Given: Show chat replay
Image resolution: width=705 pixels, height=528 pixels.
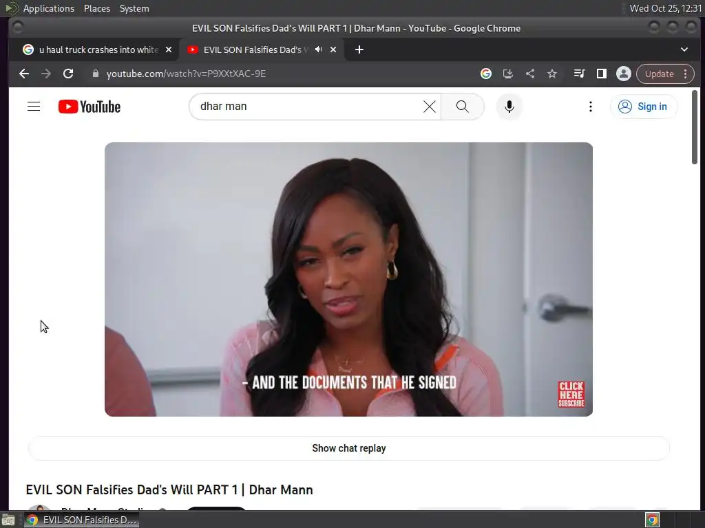Looking at the screenshot, I should click(x=349, y=448).
